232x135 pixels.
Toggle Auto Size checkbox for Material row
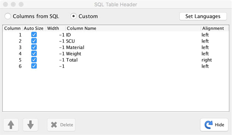(x=34, y=47)
